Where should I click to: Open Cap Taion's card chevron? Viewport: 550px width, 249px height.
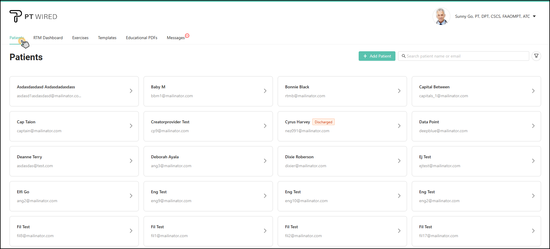(x=131, y=126)
